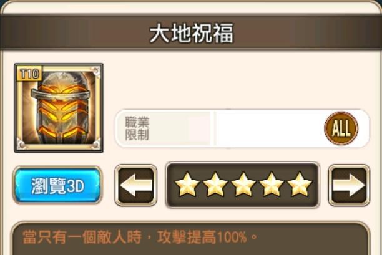Click the 大地祝福 title text
The image size is (382, 255).
pyautogui.click(x=192, y=33)
